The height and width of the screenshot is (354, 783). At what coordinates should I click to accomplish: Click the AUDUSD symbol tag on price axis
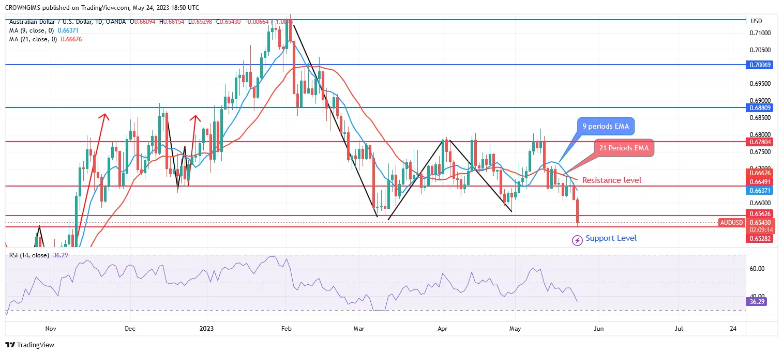point(731,223)
